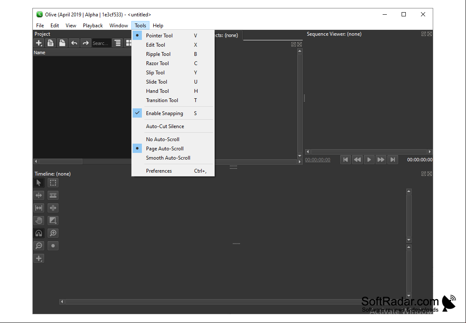Click the New item plus button in Project panel
Image resolution: width=466 pixels, height=323 pixels.
click(39, 43)
